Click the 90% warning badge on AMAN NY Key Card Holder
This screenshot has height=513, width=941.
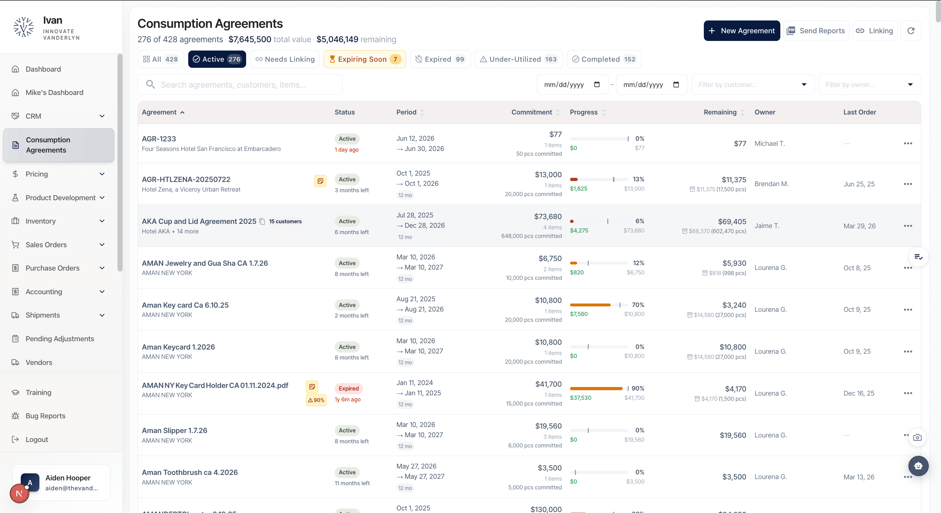click(x=316, y=400)
